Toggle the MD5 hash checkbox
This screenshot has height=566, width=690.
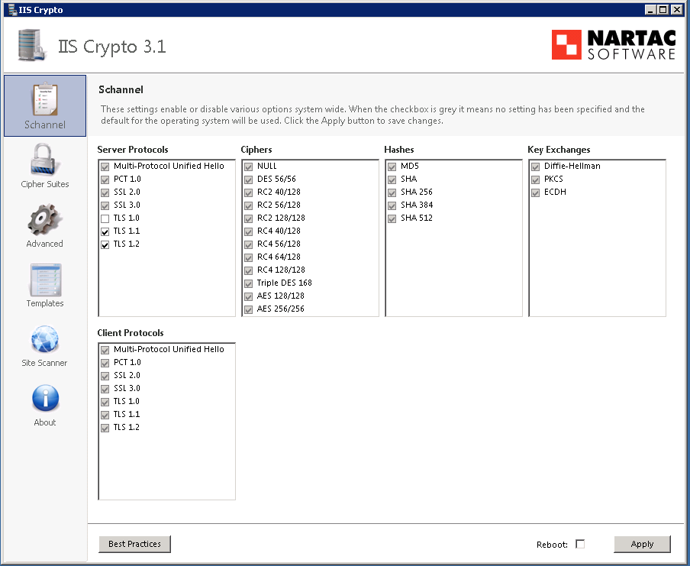392,167
